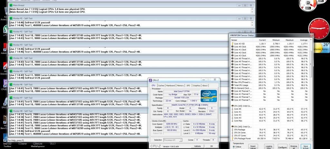
Task: Click the Worker #8 Self-Test window icon
Action: 11,111
